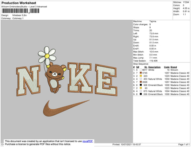Click the Max Stitch value 10.6 mm
The height and width of the screenshot is (147, 191).
(x=154, y=52)
